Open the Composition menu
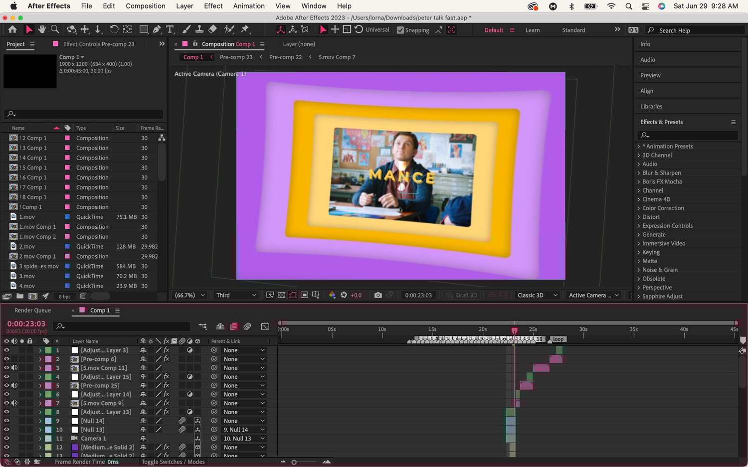This screenshot has height=467, width=748. (x=146, y=6)
